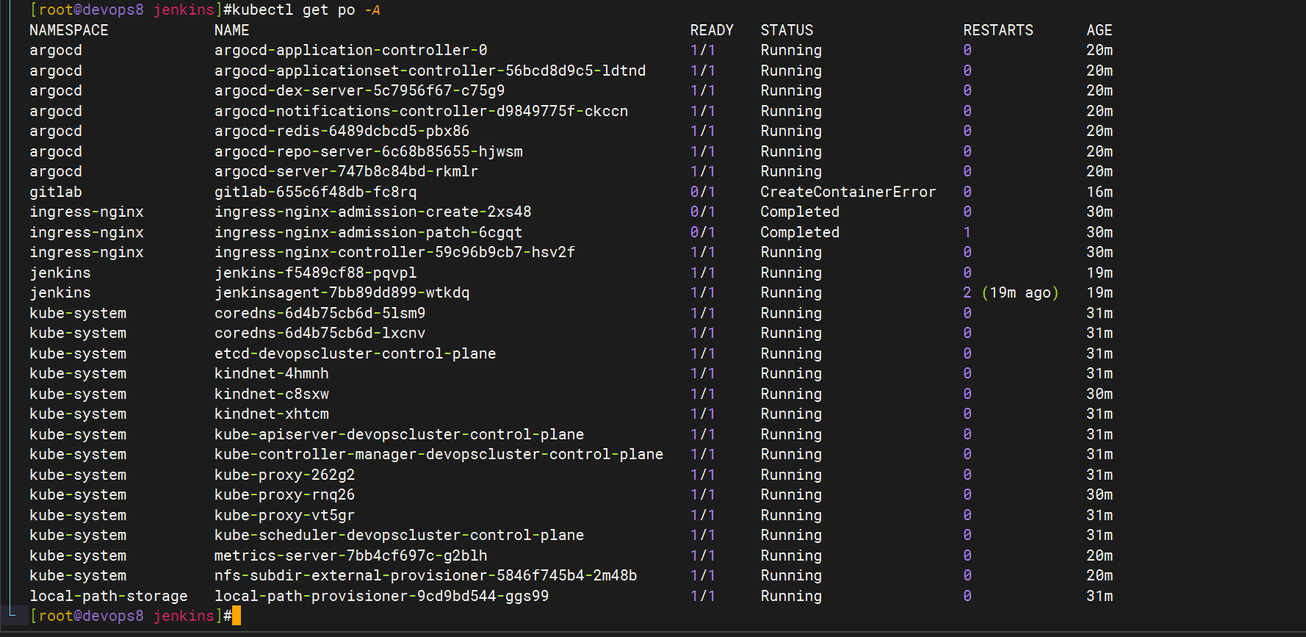Click Completed status of ingress-nginx-admission-create pod

[800, 212]
